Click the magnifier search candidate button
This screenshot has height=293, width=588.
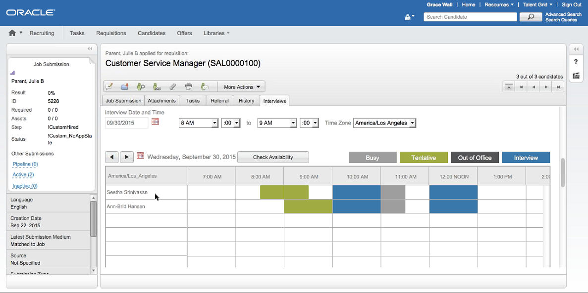coord(531,17)
